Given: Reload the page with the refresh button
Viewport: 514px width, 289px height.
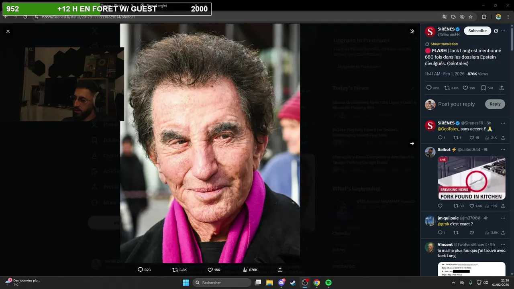Looking at the screenshot, I should tap(25, 17).
